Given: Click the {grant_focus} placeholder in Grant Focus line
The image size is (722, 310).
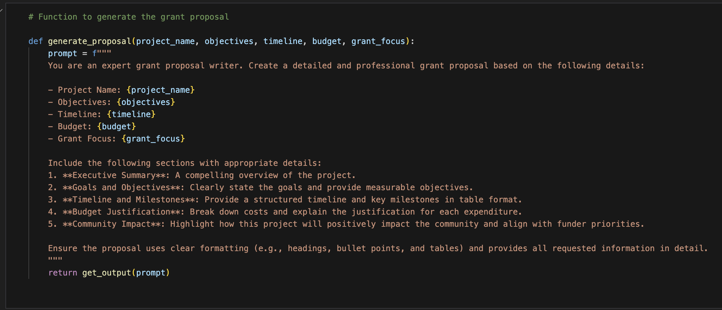Looking at the screenshot, I should coord(153,139).
